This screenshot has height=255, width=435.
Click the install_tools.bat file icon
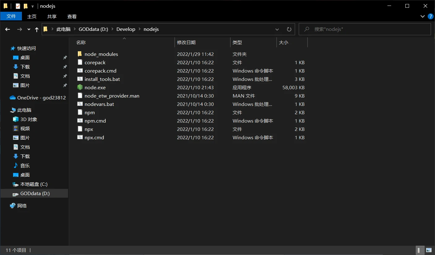tap(80, 79)
